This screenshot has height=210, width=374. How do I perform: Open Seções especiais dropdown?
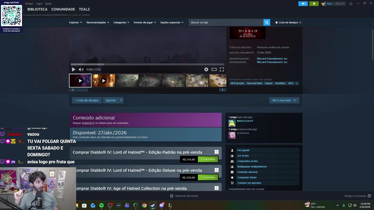pyautogui.click(x=172, y=22)
